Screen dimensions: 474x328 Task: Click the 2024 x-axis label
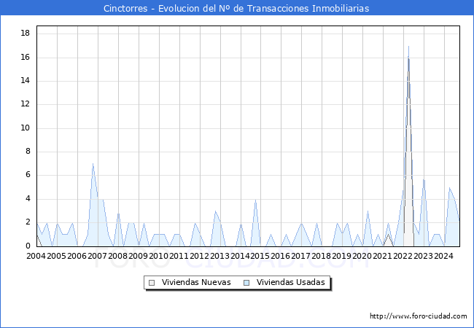pos(443,256)
